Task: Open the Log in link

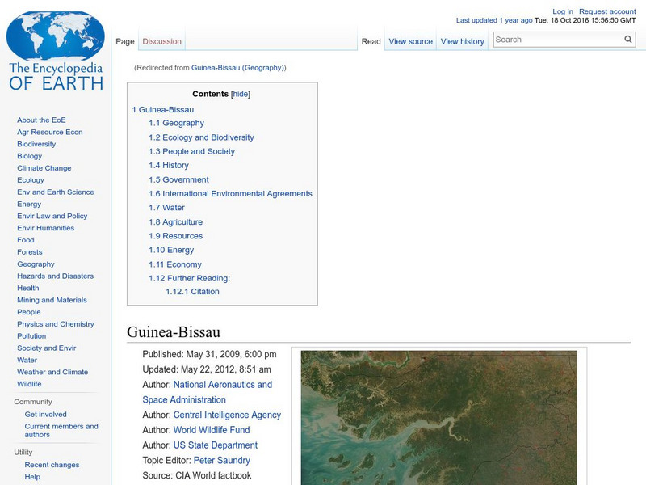Action: [562, 11]
